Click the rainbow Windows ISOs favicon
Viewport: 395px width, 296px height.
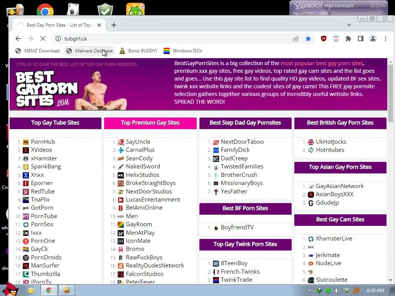[x=167, y=51]
